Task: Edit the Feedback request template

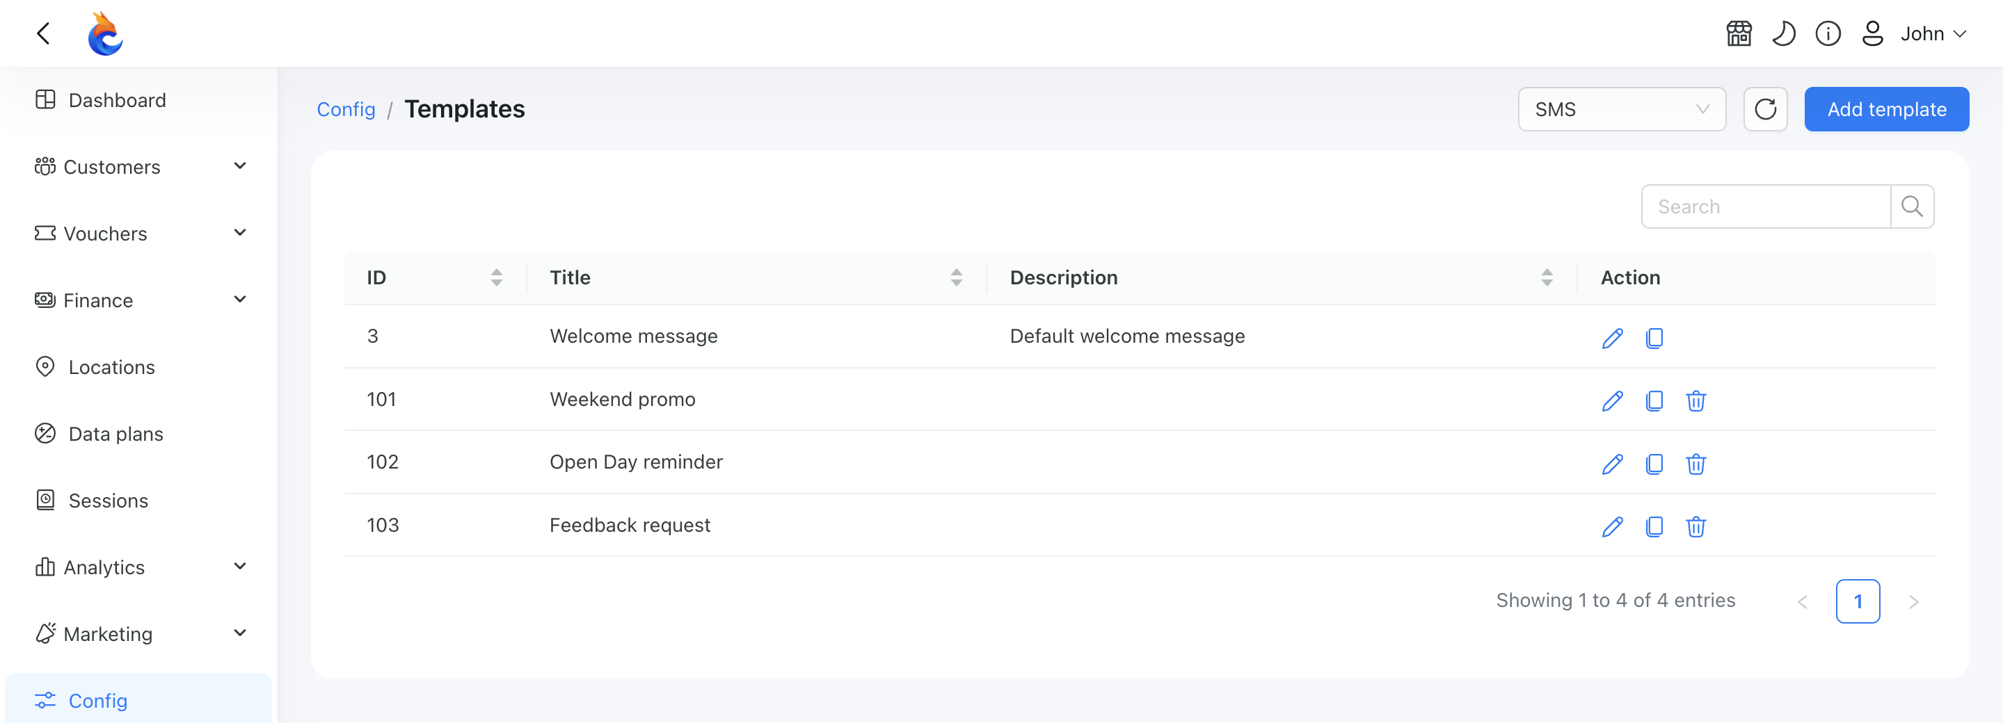Action: 1612,526
